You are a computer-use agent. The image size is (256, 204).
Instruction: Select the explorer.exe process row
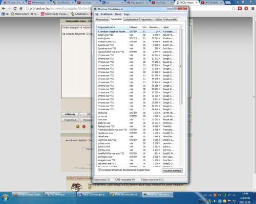[137, 123]
